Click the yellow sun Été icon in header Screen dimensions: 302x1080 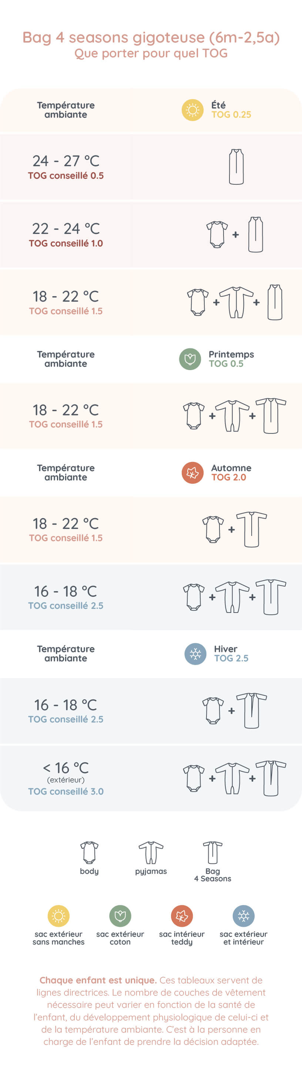pos(192,110)
